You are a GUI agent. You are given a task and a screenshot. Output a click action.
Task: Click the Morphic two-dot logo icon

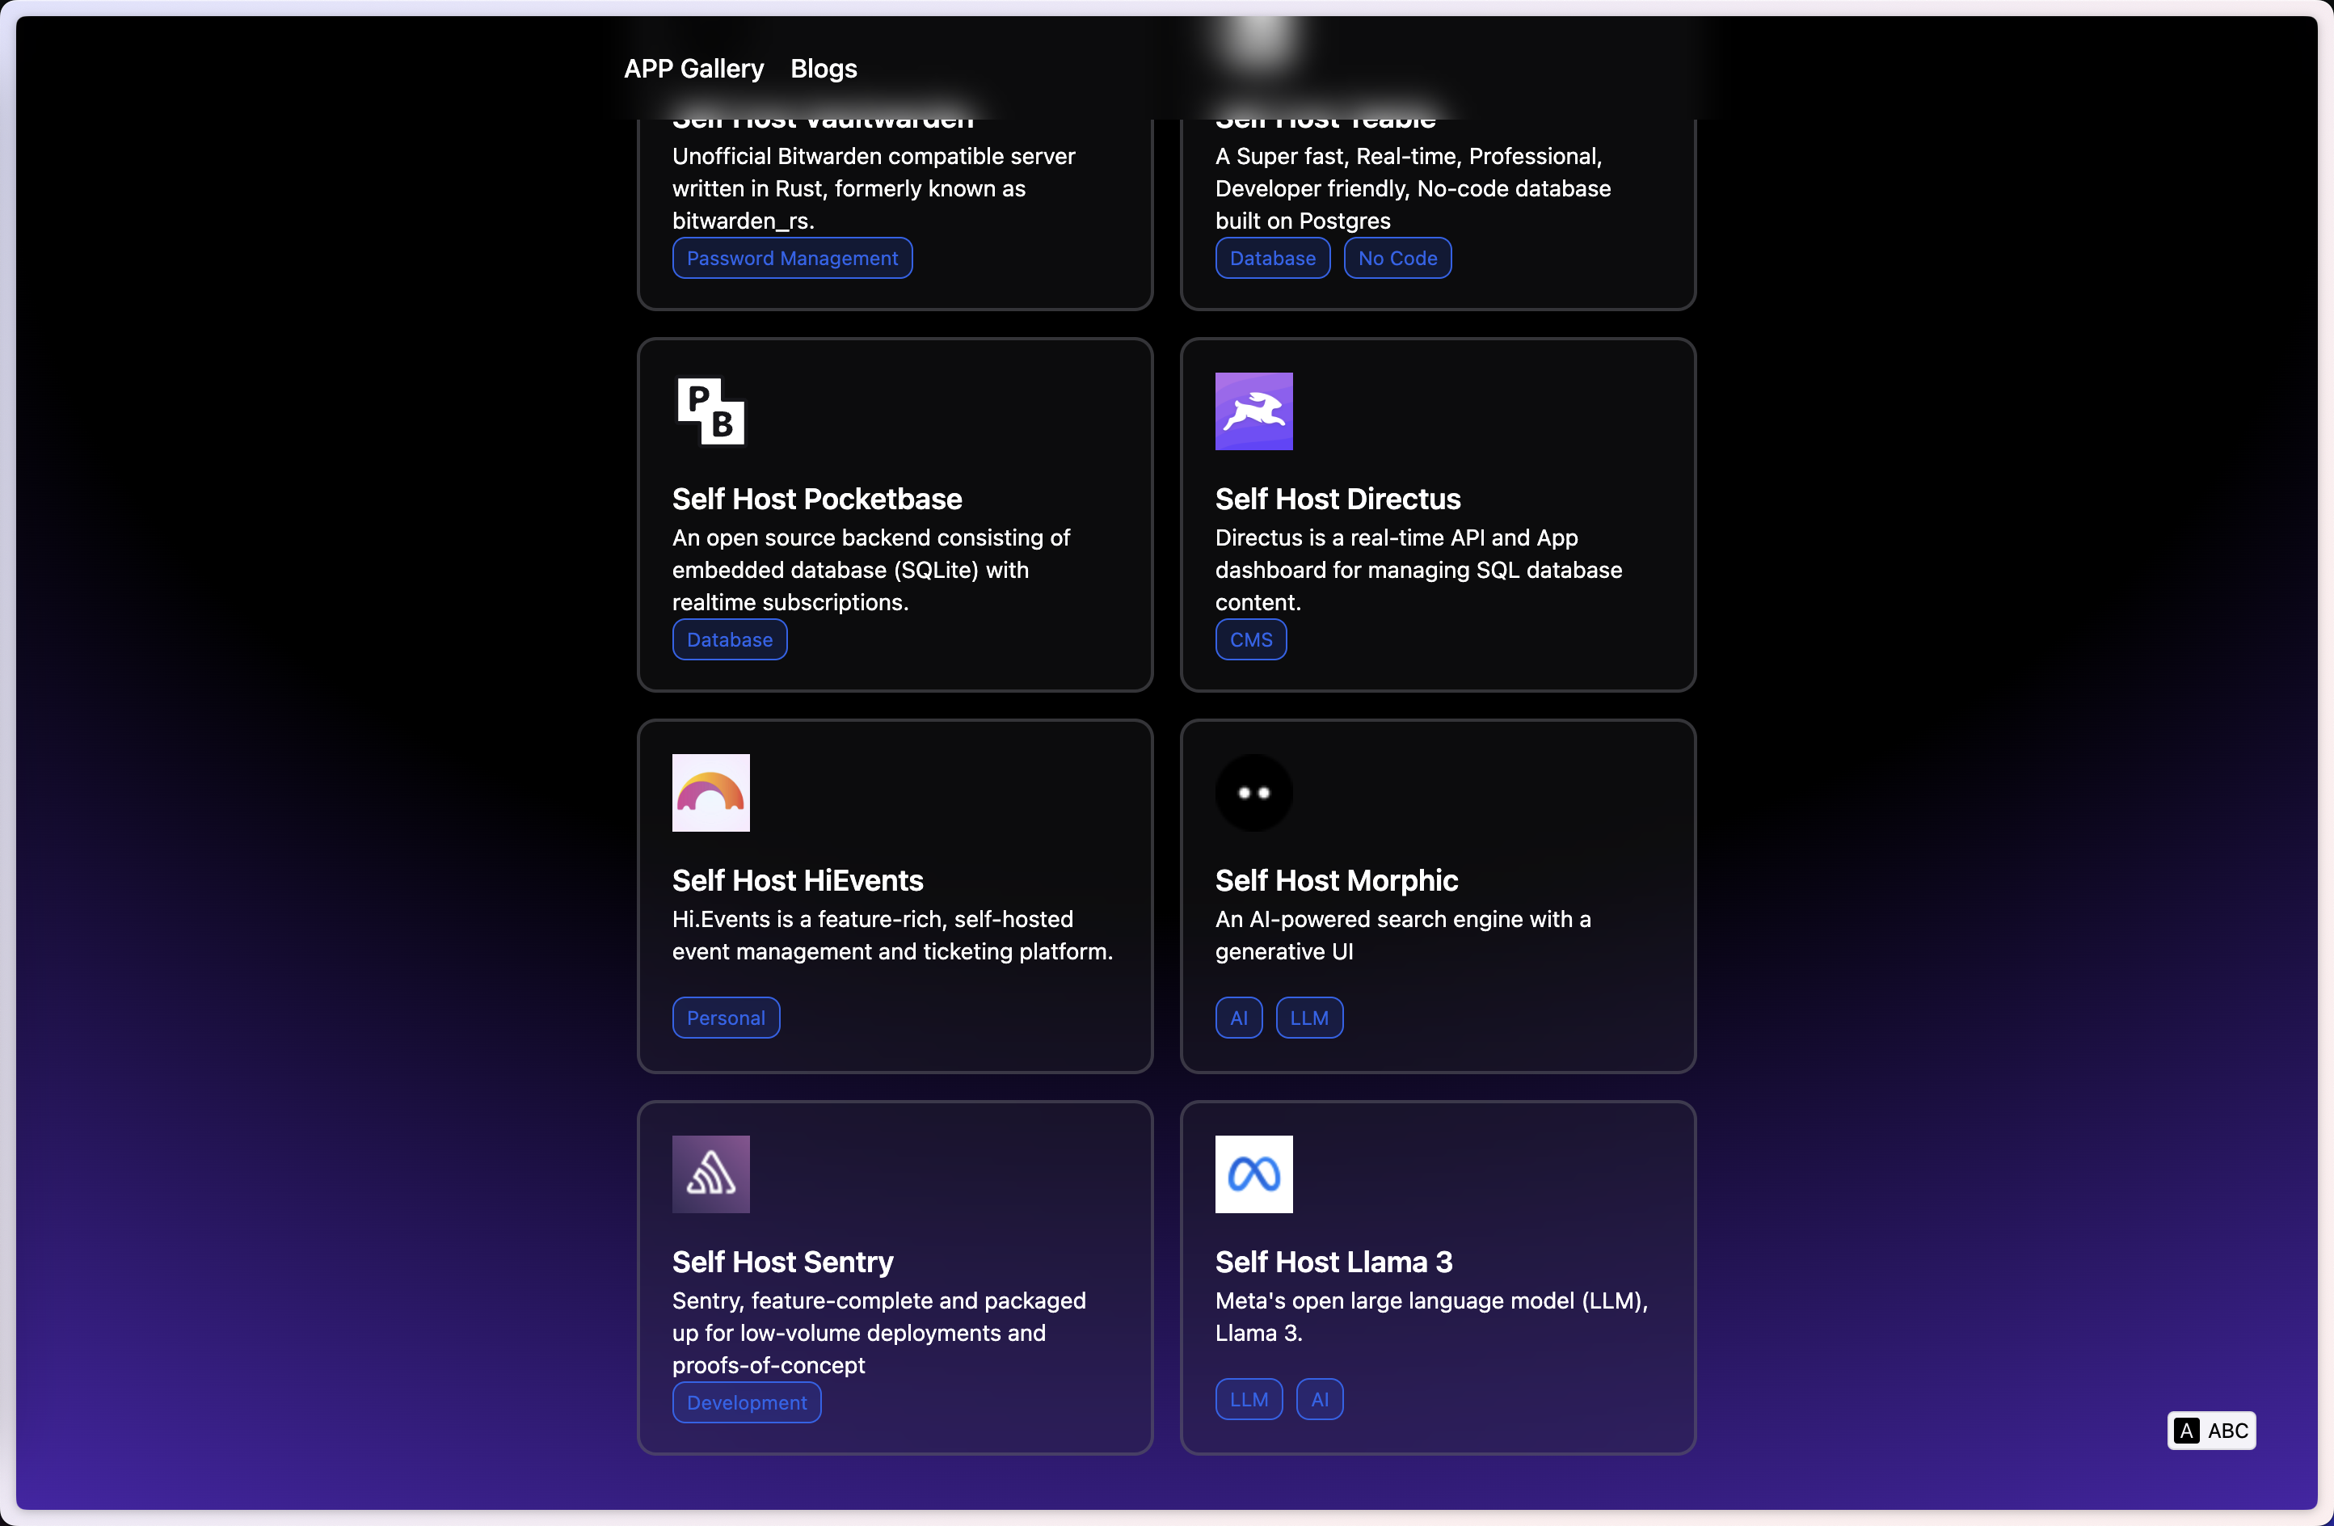(x=1253, y=792)
